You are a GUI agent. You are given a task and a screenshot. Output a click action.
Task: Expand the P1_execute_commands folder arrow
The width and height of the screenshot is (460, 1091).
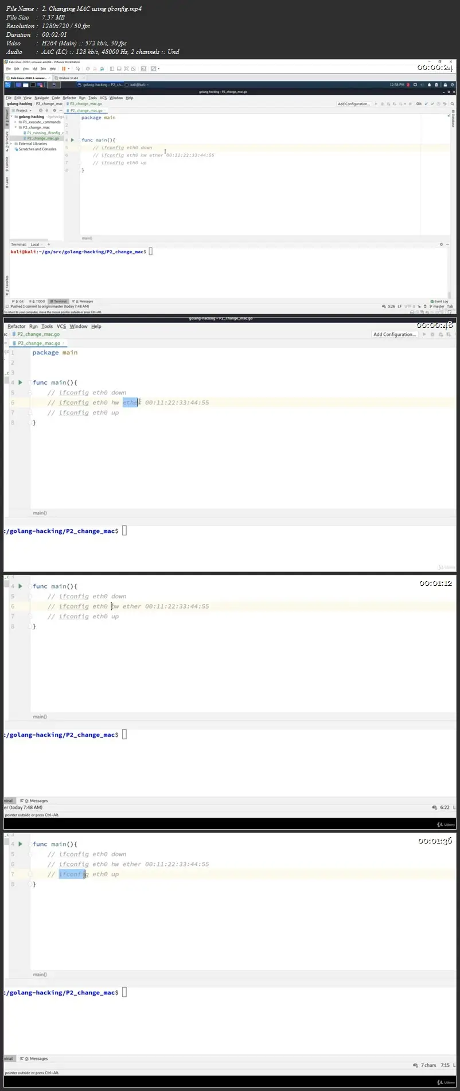pos(15,122)
